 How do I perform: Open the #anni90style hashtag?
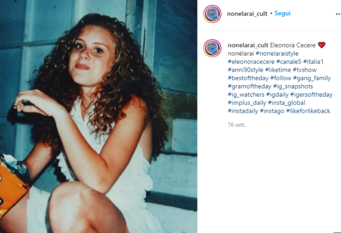[245, 70]
